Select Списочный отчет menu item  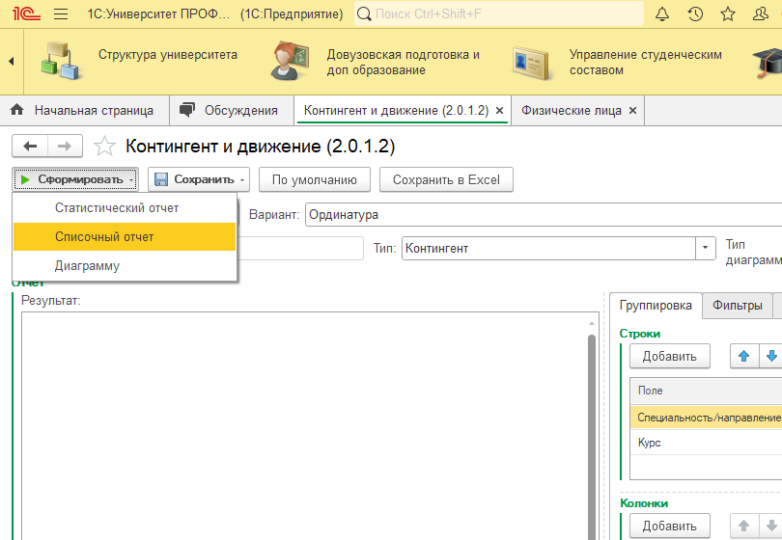[104, 236]
